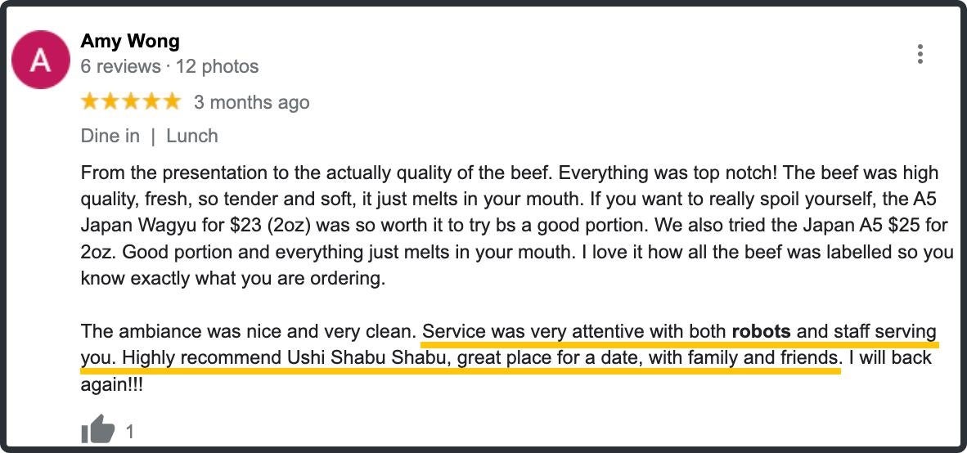Click the bold word 'robots'
967x453 pixels.
761,332
